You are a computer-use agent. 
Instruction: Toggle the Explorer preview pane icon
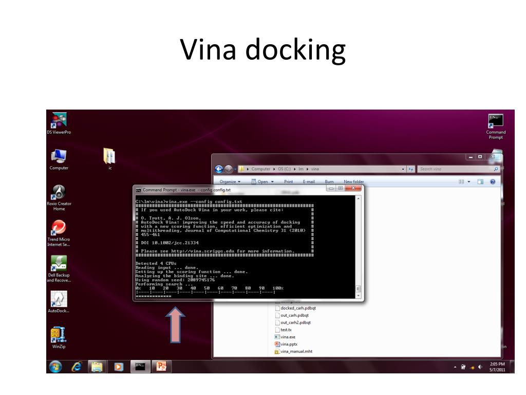(x=480, y=182)
